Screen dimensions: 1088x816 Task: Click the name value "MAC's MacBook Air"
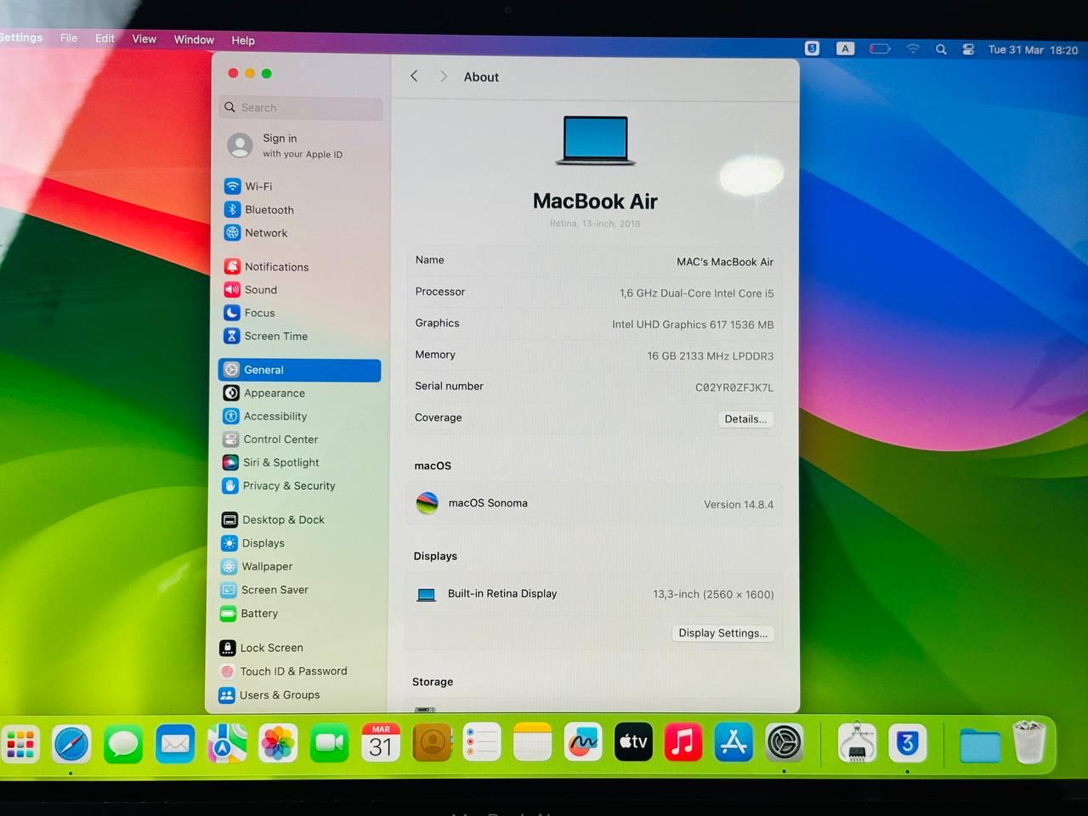pyautogui.click(x=725, y=262)
